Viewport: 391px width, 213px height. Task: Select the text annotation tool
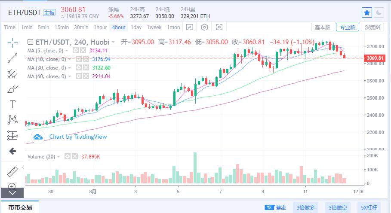click(12, 104)
